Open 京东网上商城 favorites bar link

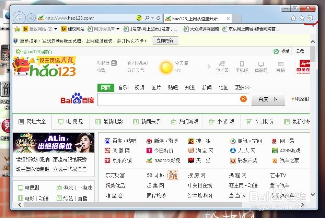coord(251,29)
